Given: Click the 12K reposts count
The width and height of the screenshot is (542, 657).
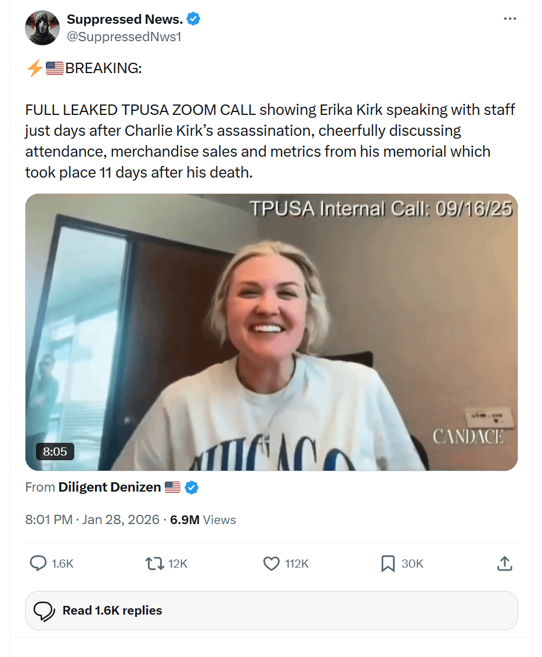Looking at the screenshot, I should [x=178, y=563].
